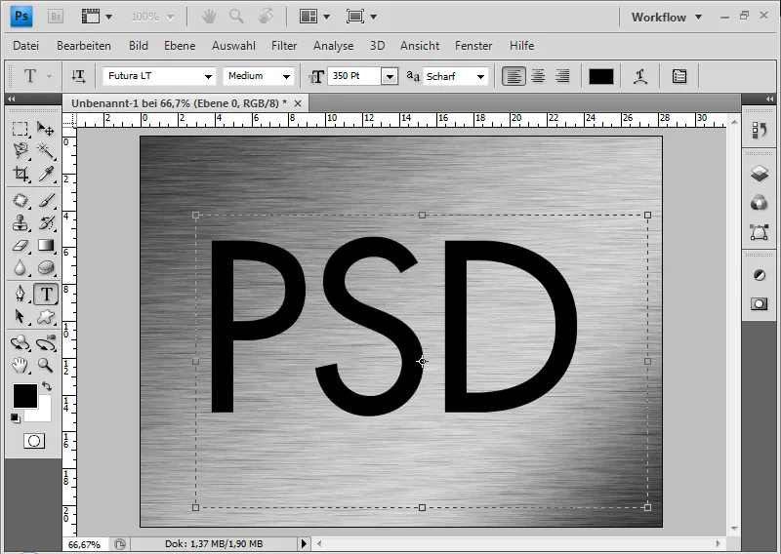
Task: Click the foreground color swatch
Action: tap(25, 396)
